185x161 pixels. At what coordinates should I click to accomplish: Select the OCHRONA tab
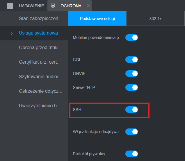pos(71,6)
